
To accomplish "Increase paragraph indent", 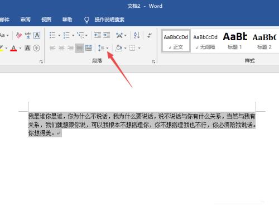I will (107, 35).
